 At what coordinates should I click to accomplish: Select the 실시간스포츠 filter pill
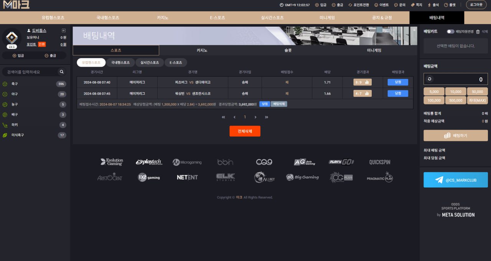150,62
